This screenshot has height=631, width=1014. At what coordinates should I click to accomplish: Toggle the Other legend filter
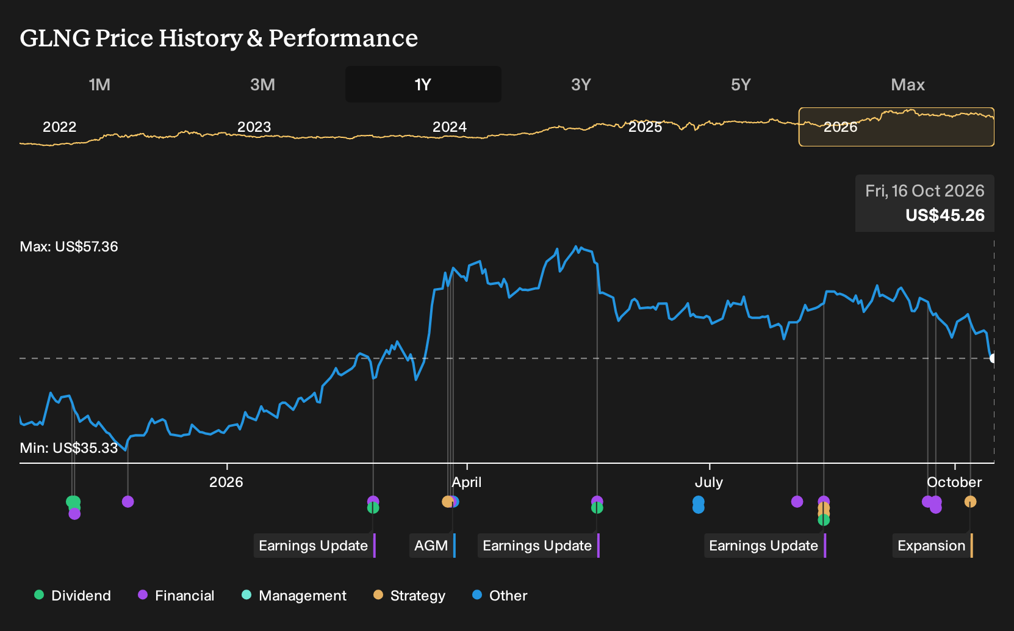tap(500, 596)
